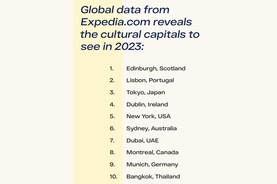Click the rank number '9.' beside Munich
The height and width of the screenshot is (184, 277).
[112, 165]
